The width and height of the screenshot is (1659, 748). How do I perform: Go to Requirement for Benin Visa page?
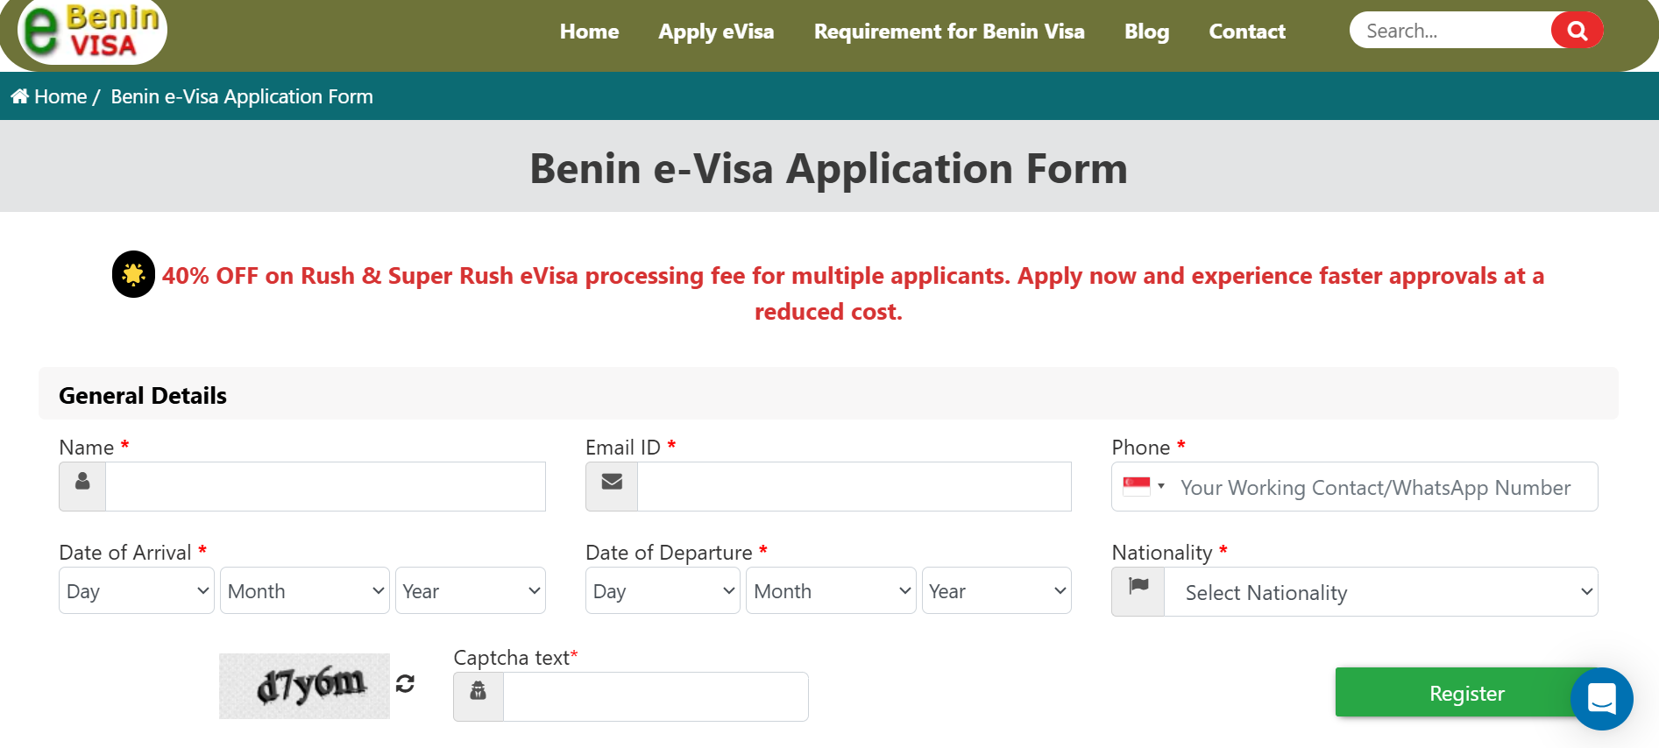949,32
